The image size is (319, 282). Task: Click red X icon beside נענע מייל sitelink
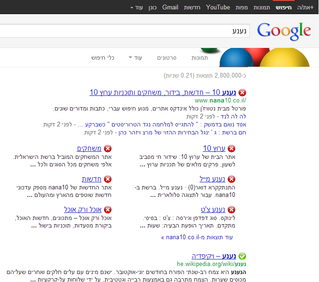(x=231, y=179)
